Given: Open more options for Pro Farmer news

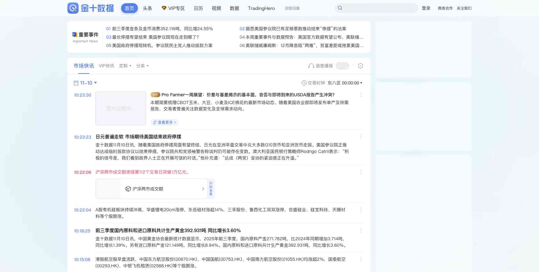Looking at the screenshot, I should (x=361, y=95).
